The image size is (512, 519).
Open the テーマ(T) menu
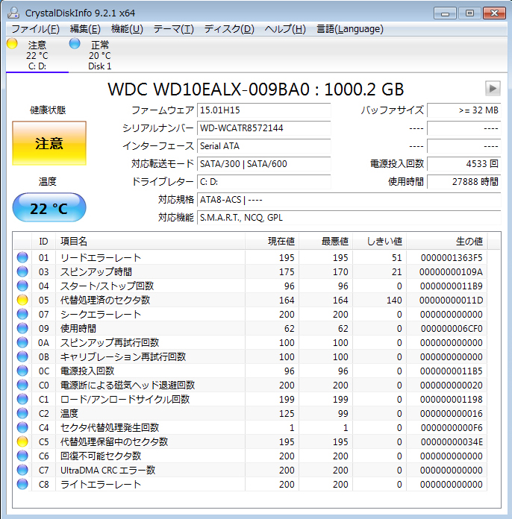coord(173,29)
